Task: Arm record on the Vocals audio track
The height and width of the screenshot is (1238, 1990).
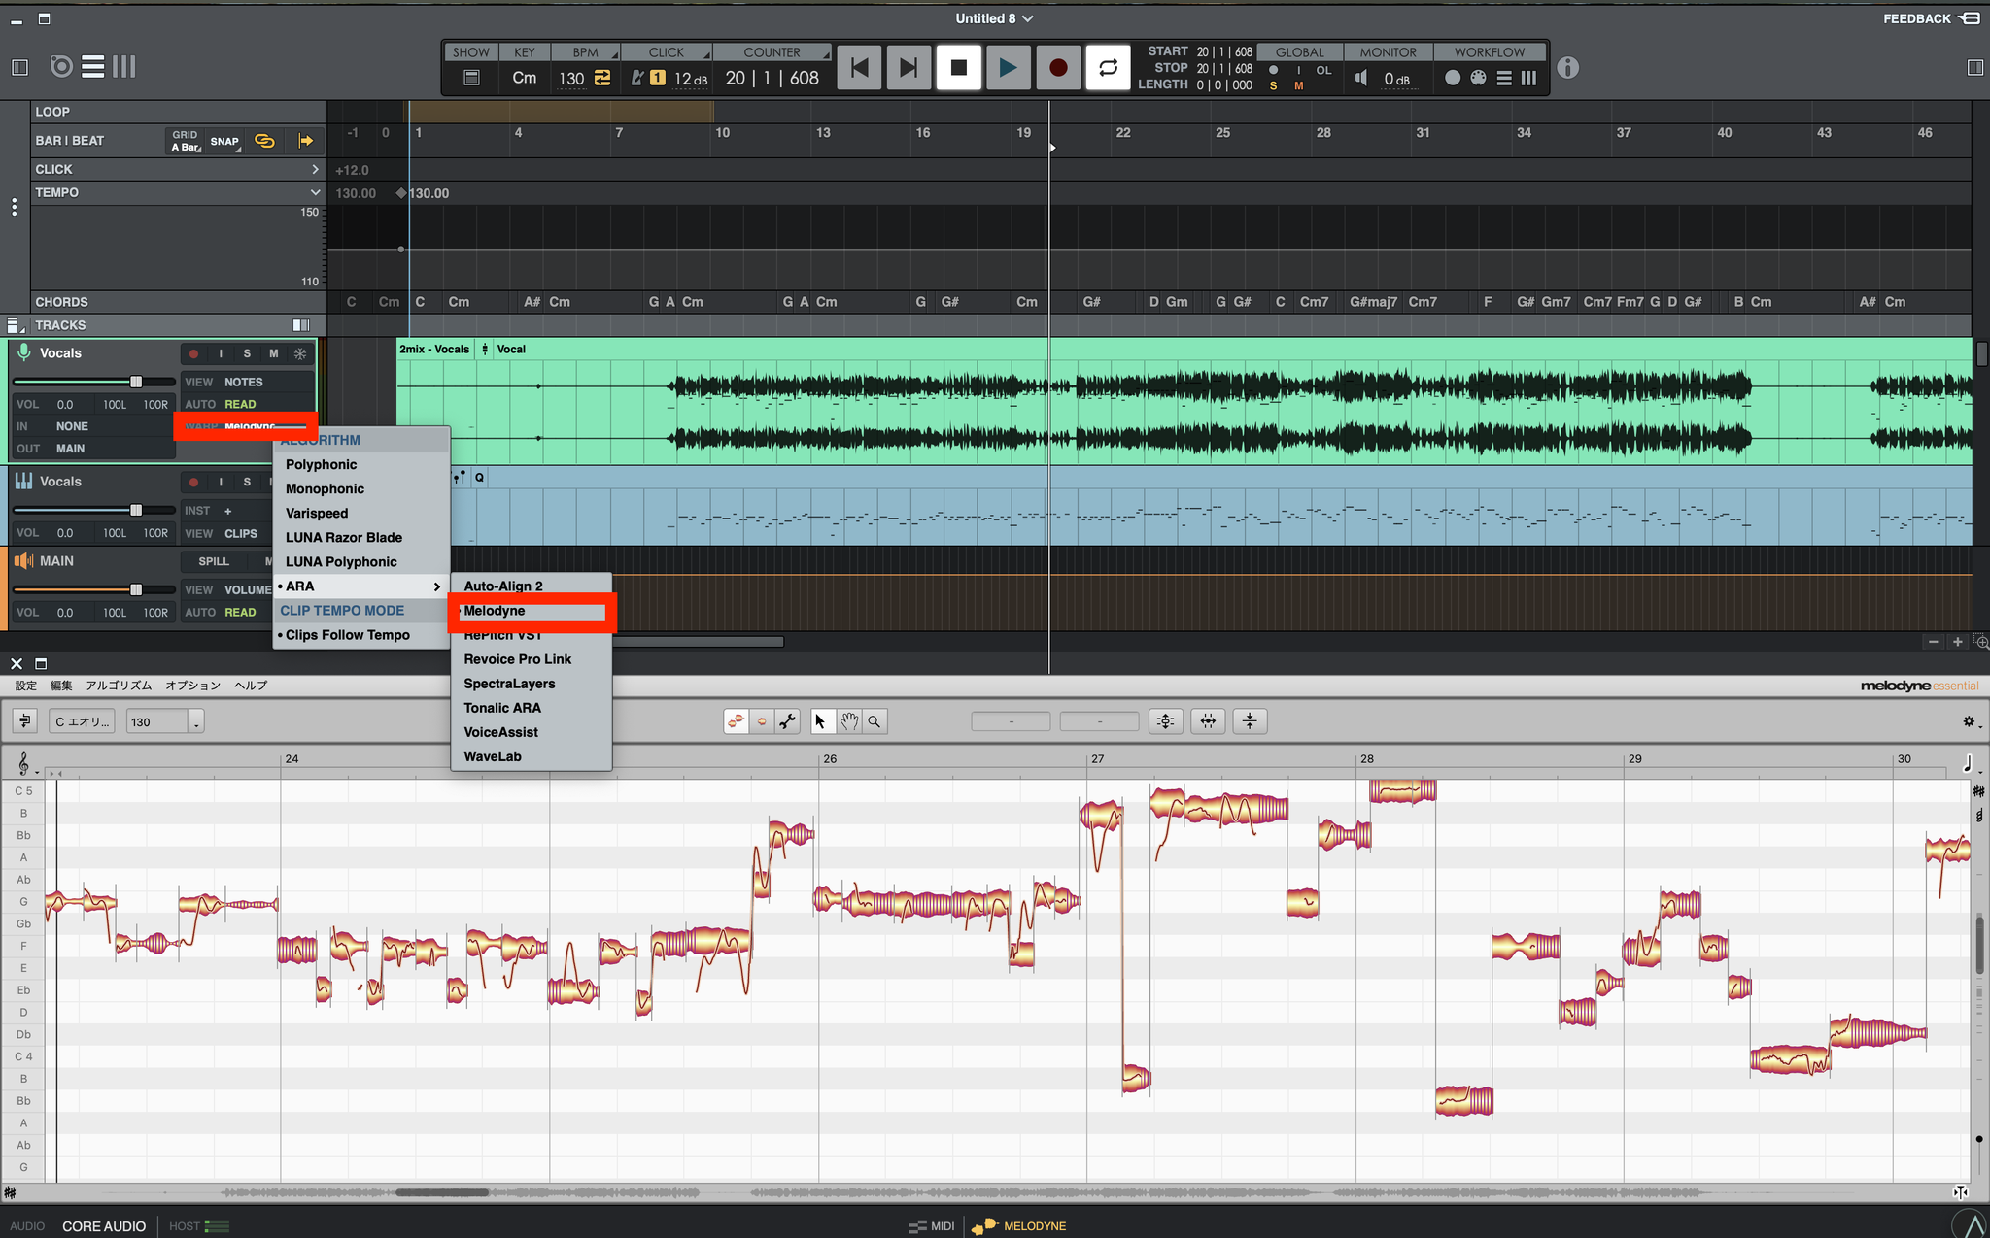Action: pos(193,353)
